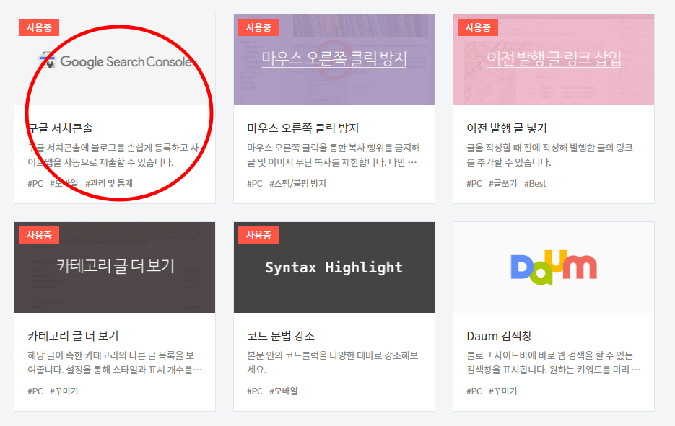
Task: Toggle 사용중 on 카테고리 글 더 보기
Action: click(40, 234)
